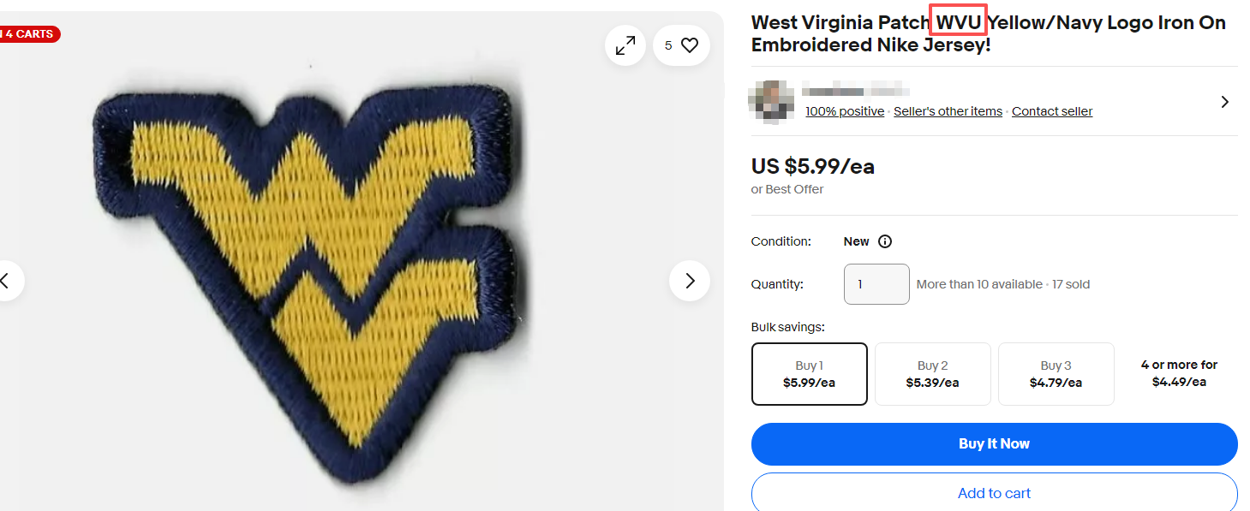Viewport: 1250px width, 511px height.
Task: Click the Buy It Now button
Action: (x=994, y=443)
